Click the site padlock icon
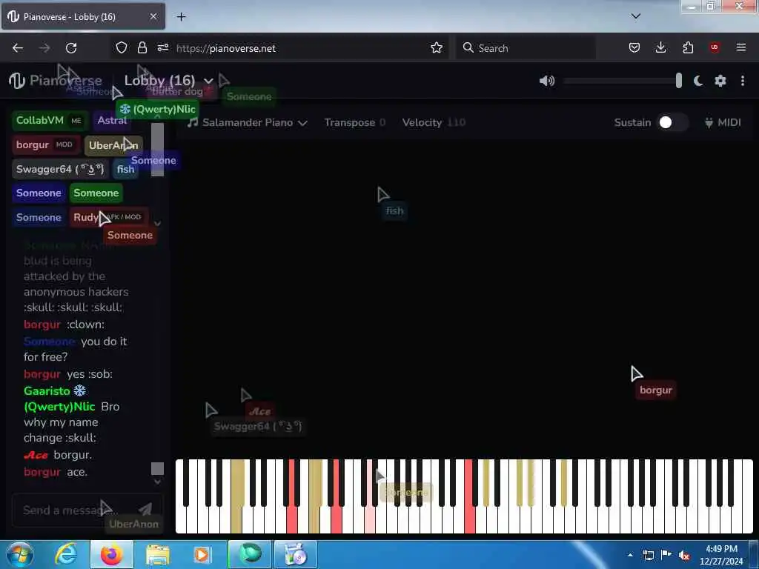 click(142, 48)
